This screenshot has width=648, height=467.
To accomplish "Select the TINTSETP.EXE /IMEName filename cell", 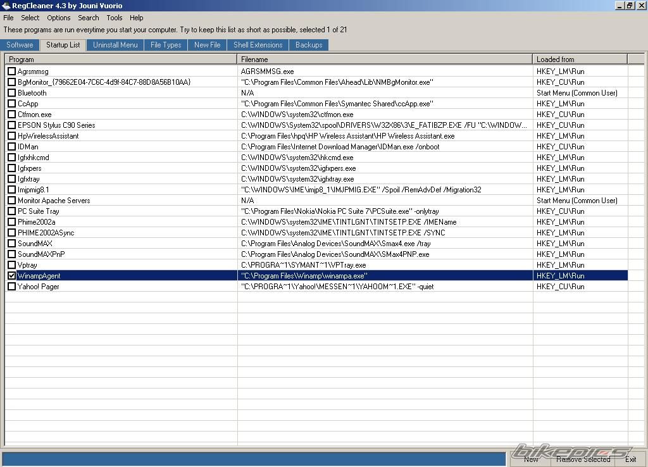I will tap(385, 222).
